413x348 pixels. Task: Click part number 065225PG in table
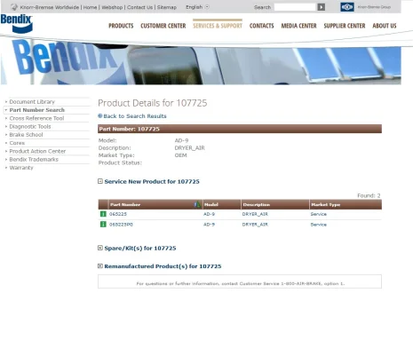(121, 225)
